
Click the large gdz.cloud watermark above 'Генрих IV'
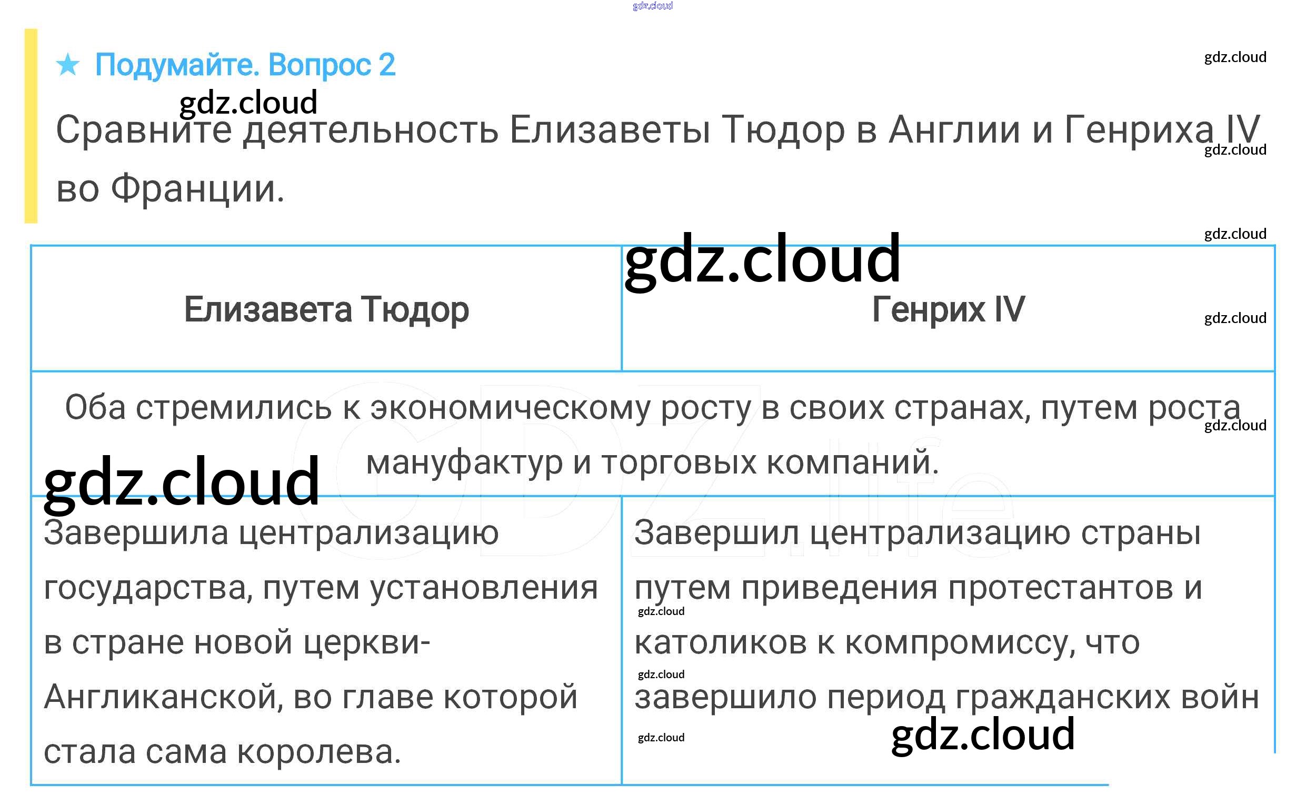point(762,261)
